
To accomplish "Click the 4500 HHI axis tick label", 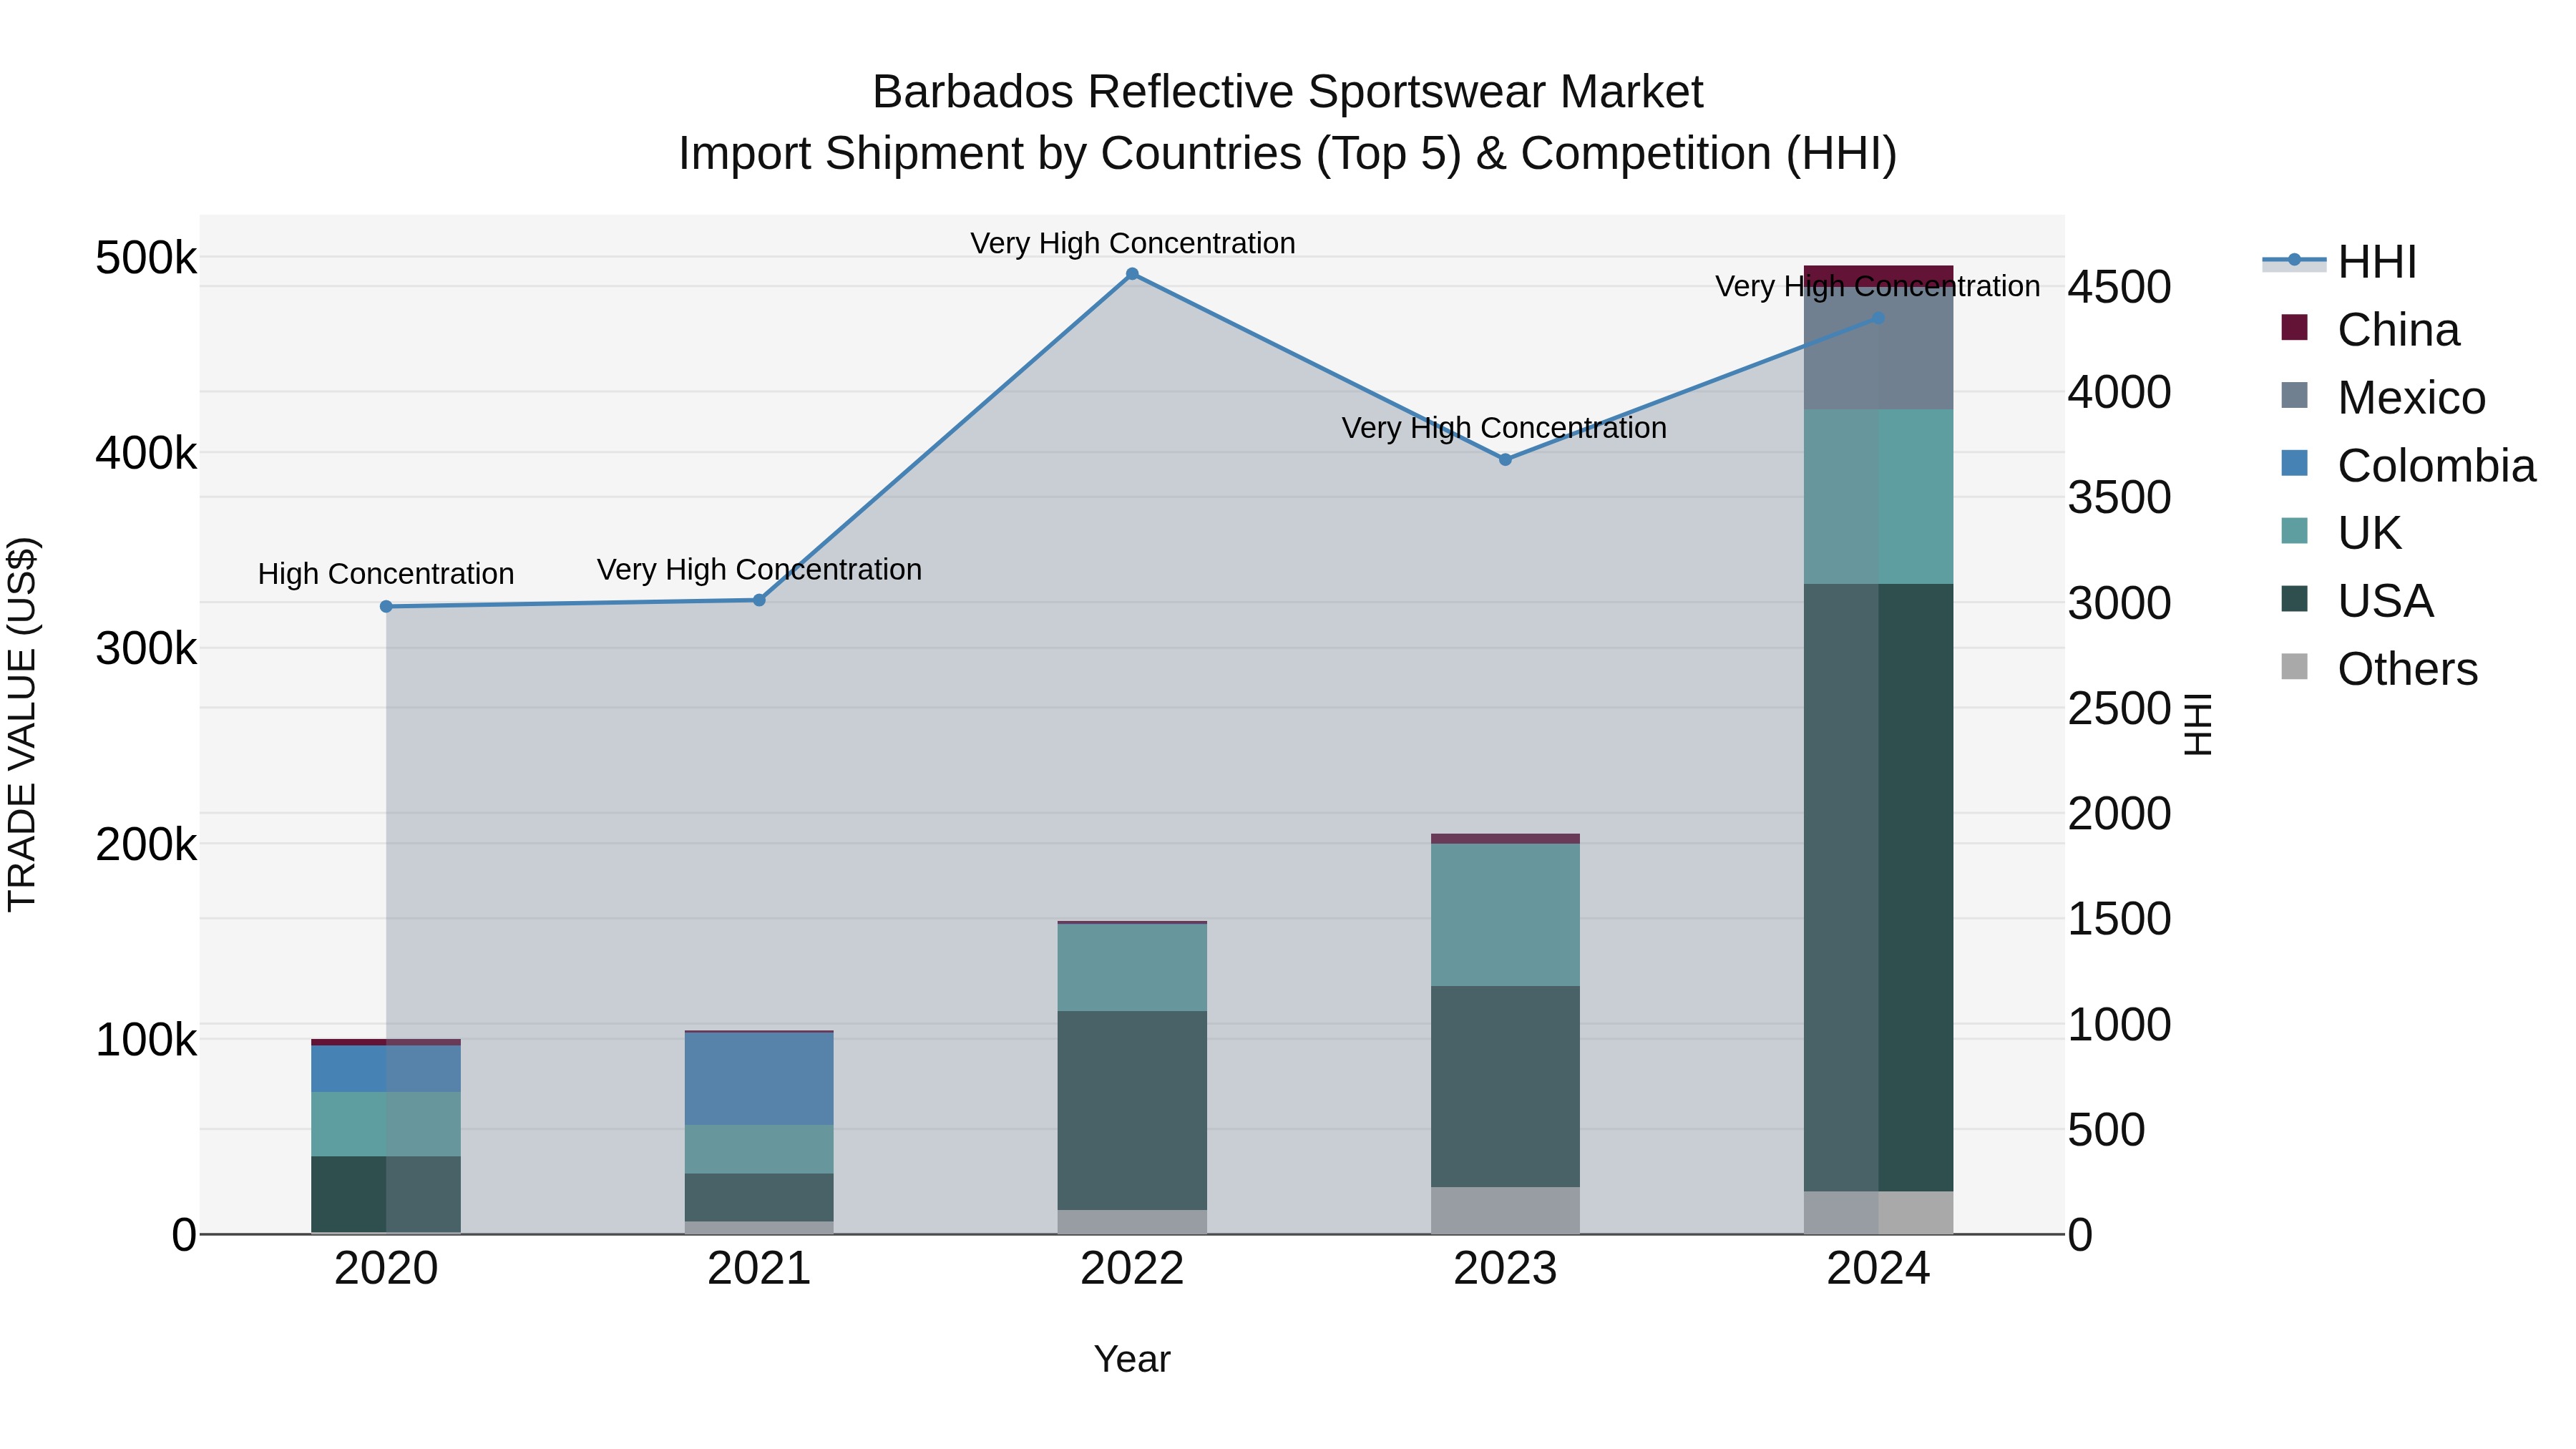I will click(x=2119, y=287).
